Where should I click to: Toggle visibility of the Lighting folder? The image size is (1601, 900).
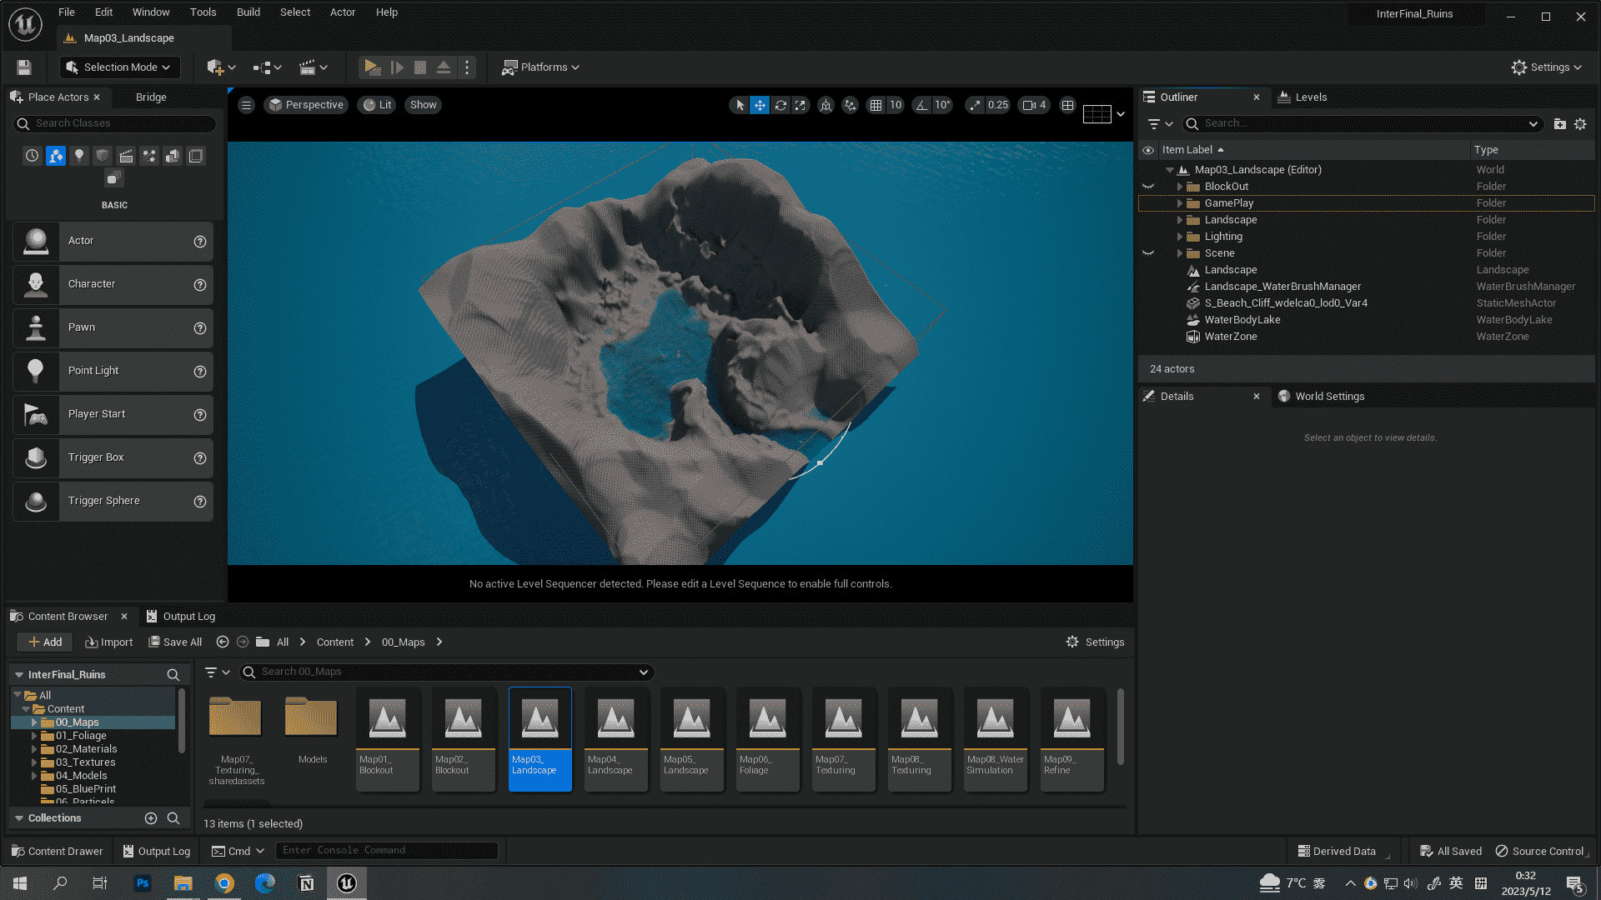(x=1148, y=237)
